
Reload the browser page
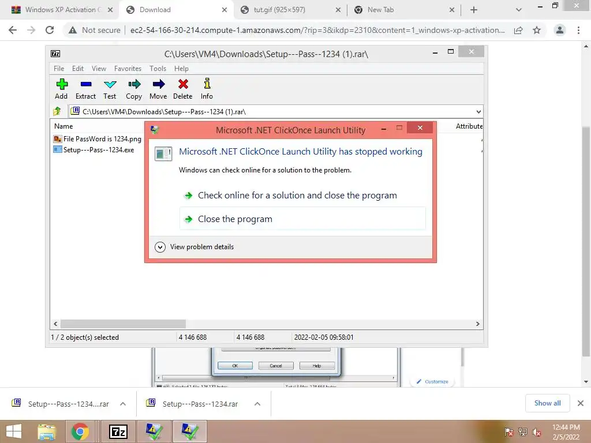(50, 30)
